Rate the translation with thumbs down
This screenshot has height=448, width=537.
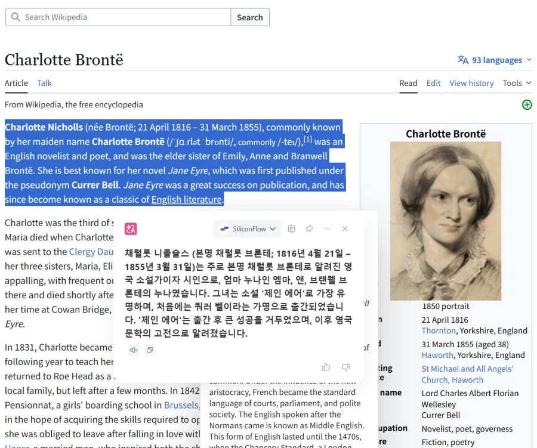[346, 368]
